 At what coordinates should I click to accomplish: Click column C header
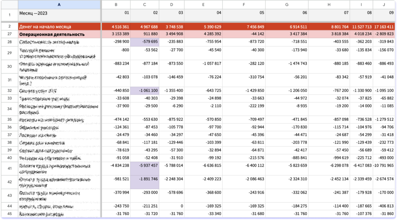click(145, 5)
